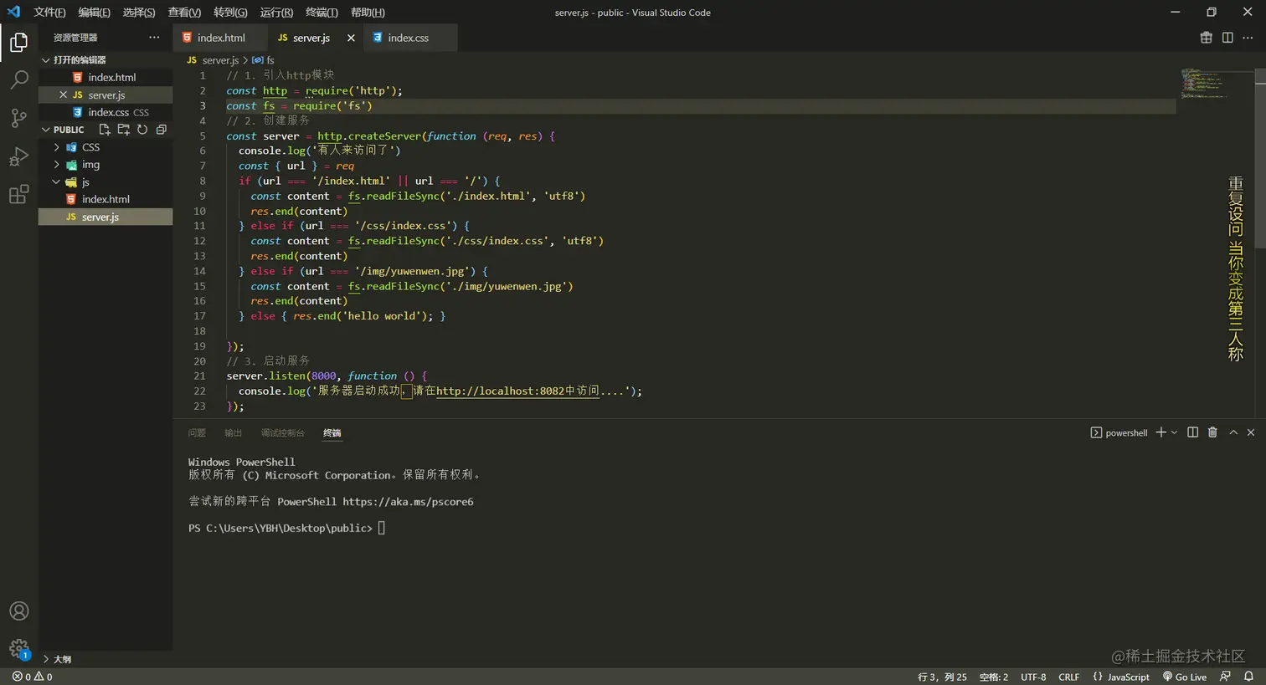The image size is (1266, 685).
Task: Switch to the index.css editor tab
Action: tap(410, 38)
